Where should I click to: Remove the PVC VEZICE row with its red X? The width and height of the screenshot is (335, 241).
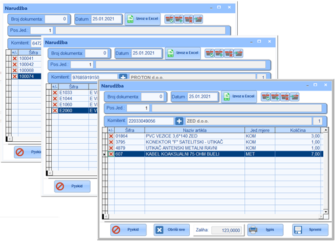pyautogui.click(x=111, y=136)
